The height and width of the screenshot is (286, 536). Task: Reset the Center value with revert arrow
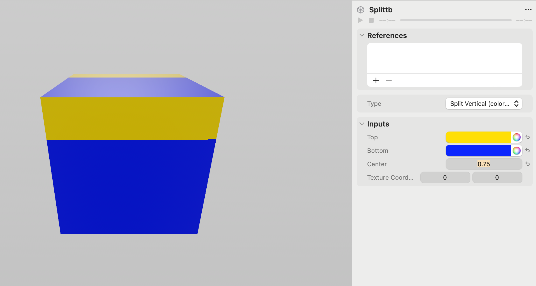(x=528, y=164)
